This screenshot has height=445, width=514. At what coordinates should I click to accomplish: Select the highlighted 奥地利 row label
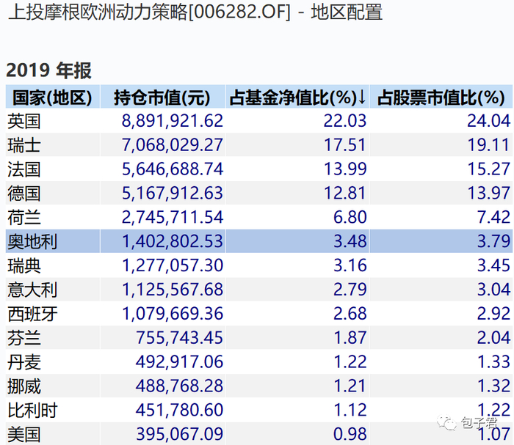pyautogui.click(x=32, y=241)
